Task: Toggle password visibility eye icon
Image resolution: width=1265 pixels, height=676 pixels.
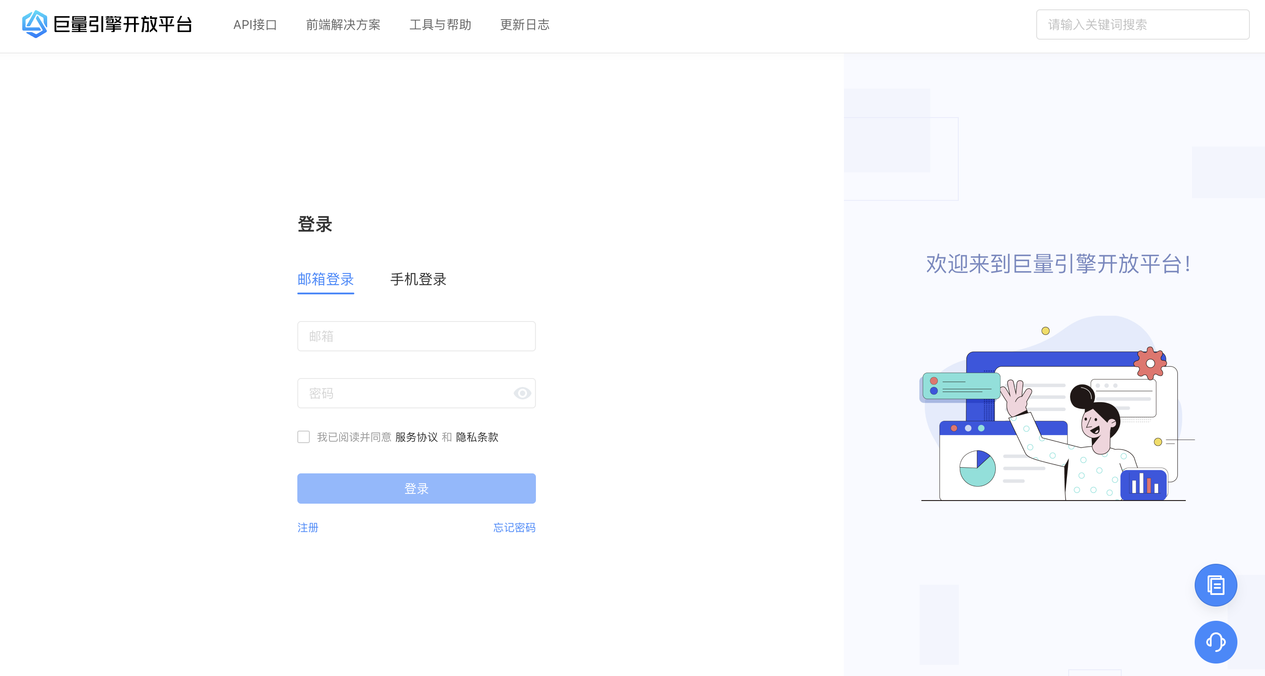Action: [x=522, y=393]
